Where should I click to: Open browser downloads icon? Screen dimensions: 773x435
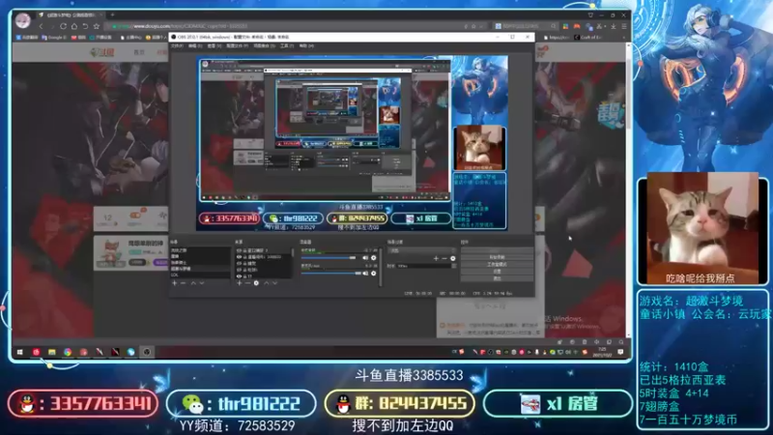coord(614,26)
